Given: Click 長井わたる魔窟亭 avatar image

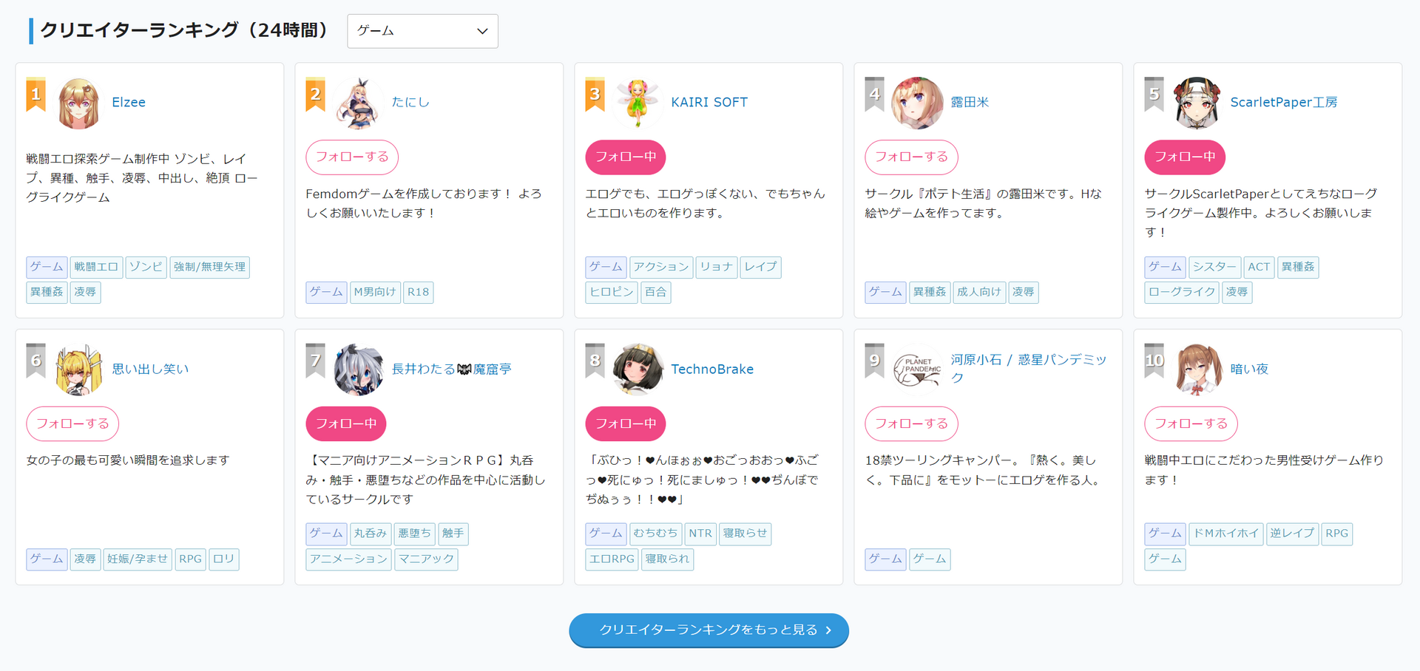Looking at the screenshot, I should (358, 369).
